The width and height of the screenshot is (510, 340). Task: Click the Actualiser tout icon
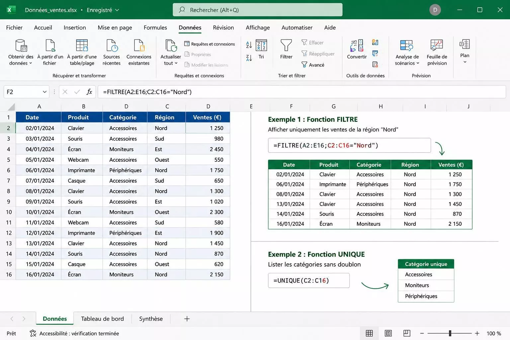[171, 45]
